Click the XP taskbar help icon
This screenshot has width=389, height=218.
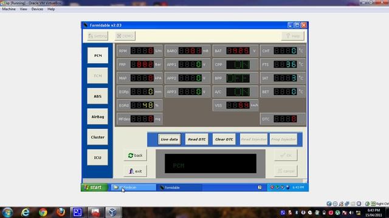[260, 187]
